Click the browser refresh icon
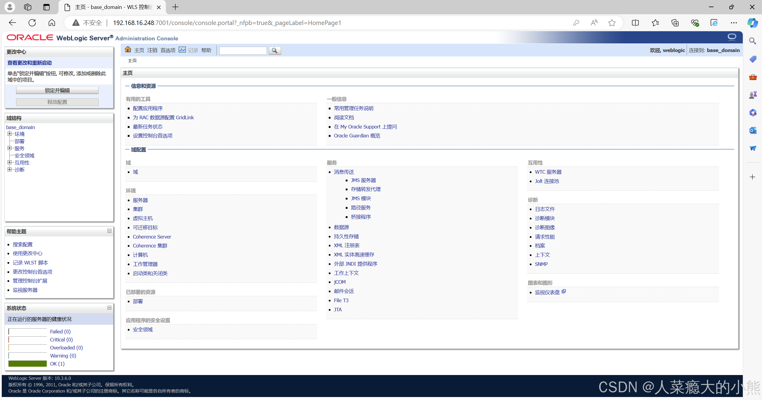 point(32,23)
